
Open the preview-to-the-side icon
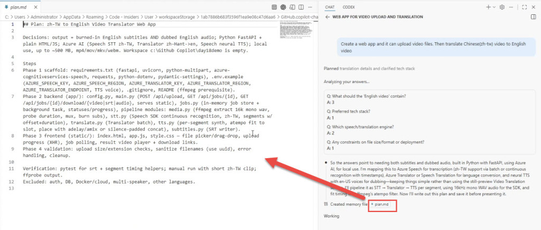292,7
